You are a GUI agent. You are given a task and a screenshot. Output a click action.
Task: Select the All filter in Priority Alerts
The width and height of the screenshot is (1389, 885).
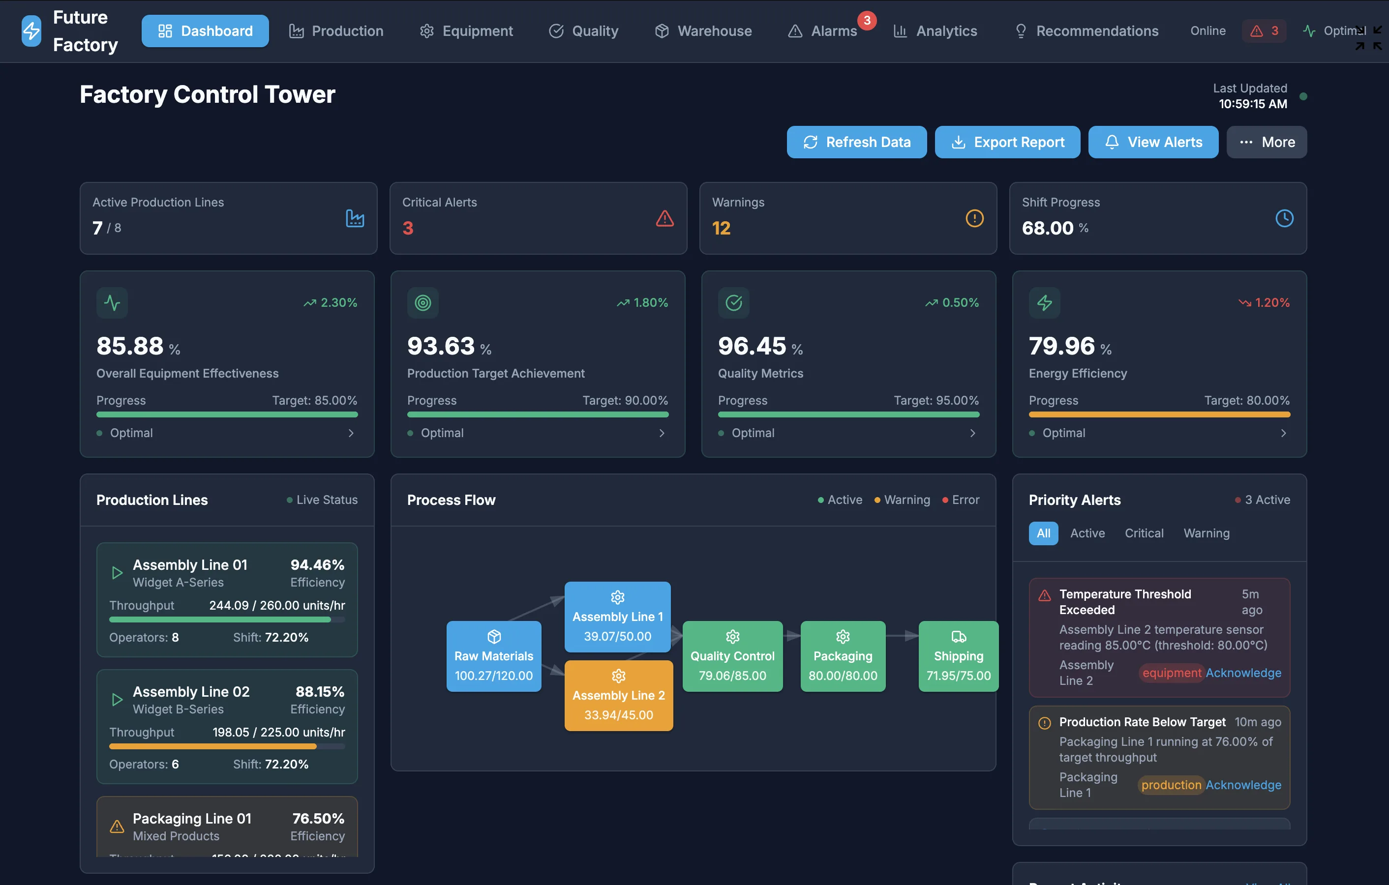tap(1044, 533)
